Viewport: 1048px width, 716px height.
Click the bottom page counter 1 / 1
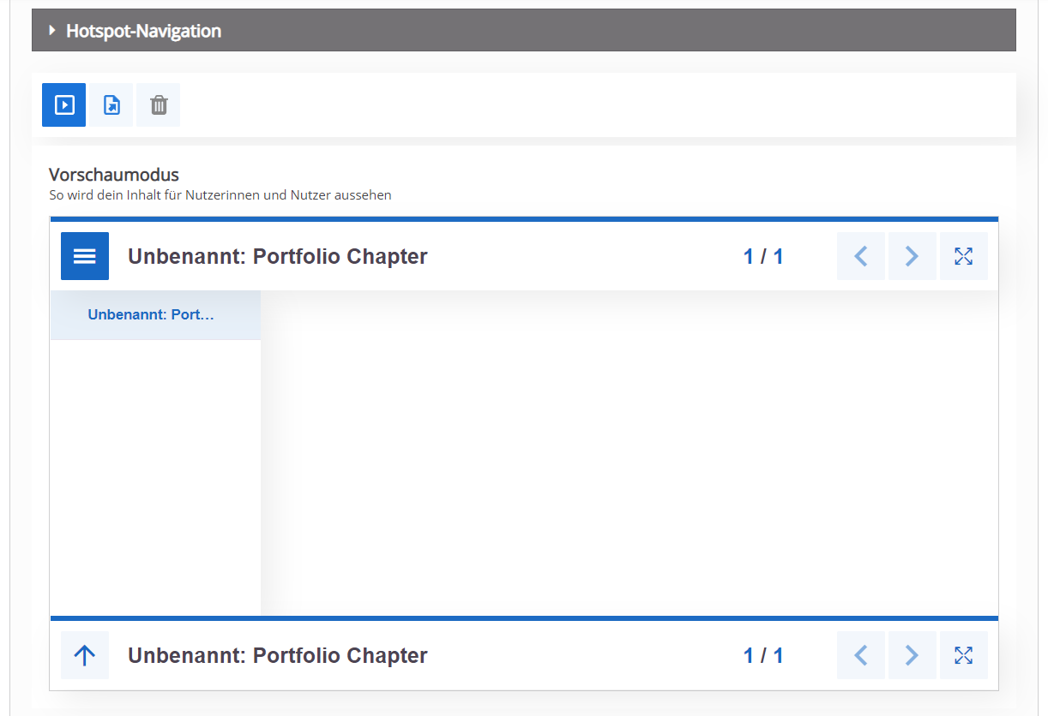763,655
